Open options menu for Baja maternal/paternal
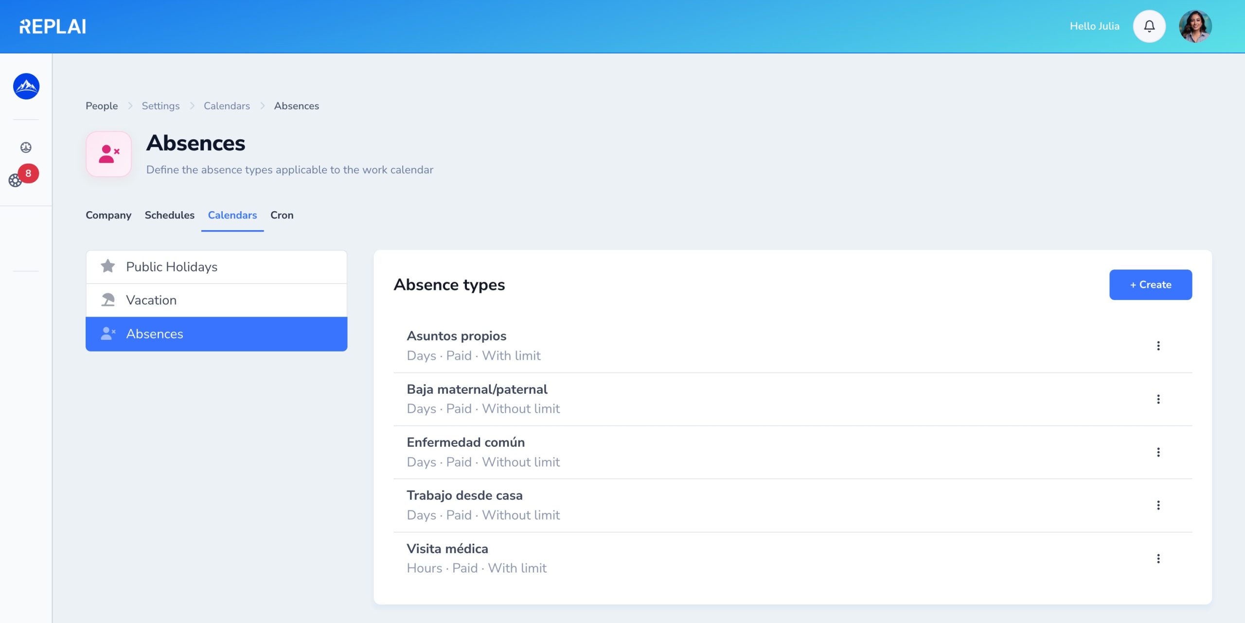1245x623 pixels. 1158,399
